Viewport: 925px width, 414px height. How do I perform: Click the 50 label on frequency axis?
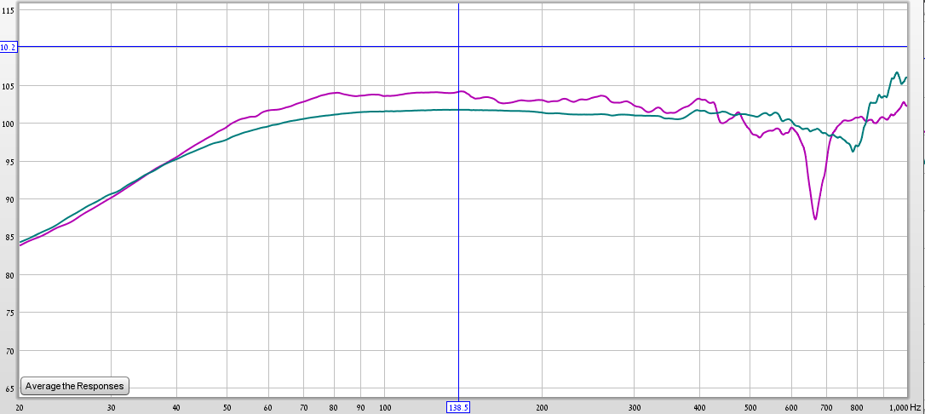(227, 407)
